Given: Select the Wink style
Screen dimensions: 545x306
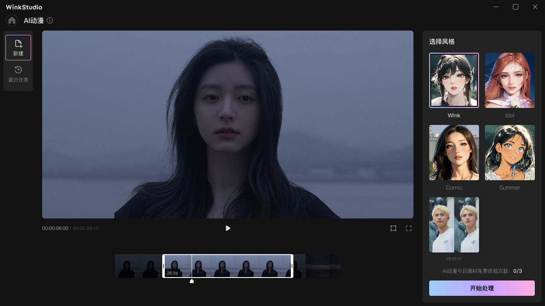Looking at the screenshot, I should coord(454,80).
